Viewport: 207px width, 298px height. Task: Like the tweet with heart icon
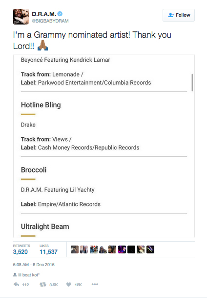tap(69, 284)
